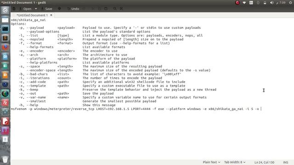Click 'msfvenom' at start of command line
294x165 pixels.
pos(18,109)
